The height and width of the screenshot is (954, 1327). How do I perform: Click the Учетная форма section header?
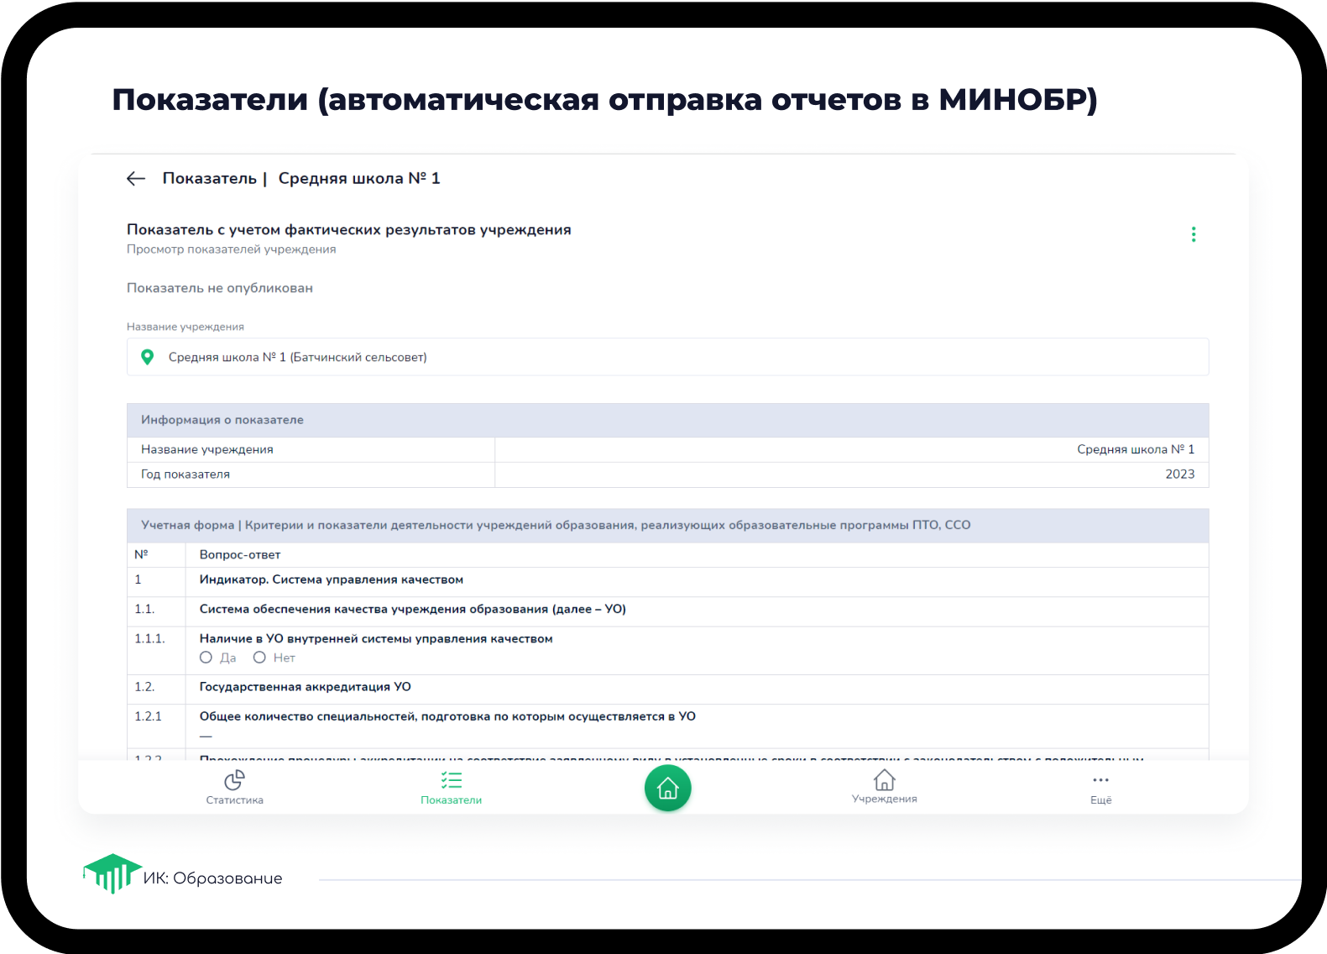(667, 525)
